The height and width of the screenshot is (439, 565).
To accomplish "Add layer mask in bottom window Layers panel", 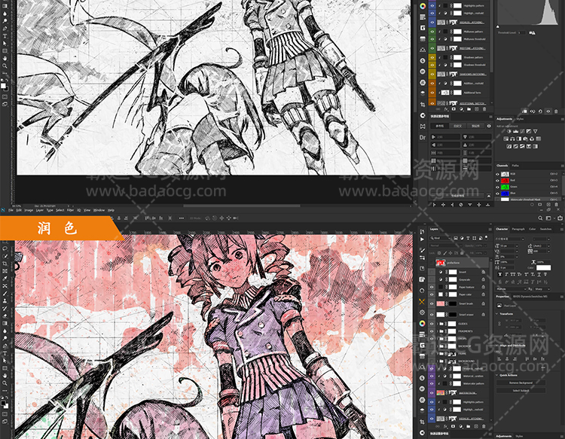I will 454,426.
